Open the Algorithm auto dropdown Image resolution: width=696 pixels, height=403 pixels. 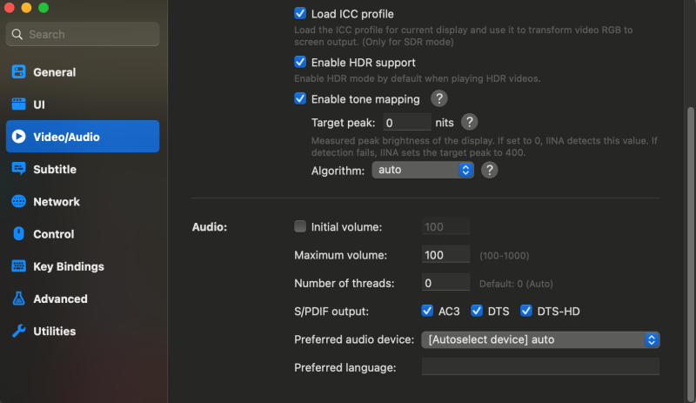[x=423, y=171]
